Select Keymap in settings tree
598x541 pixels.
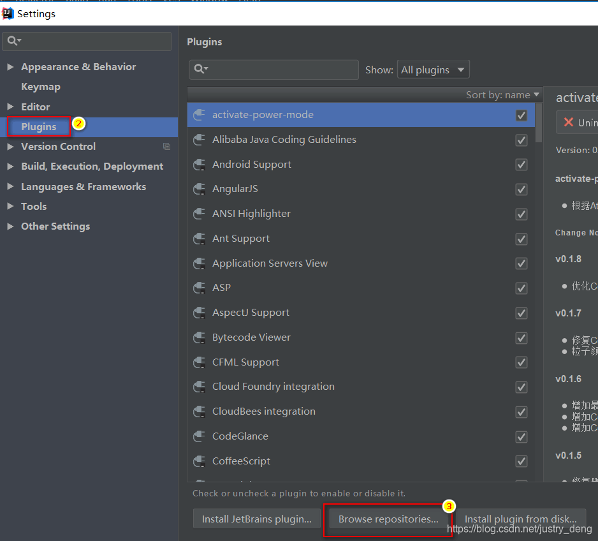pyautogui.click(x=41, y=87)
